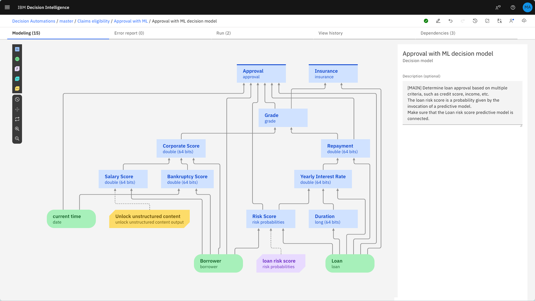Open the MA user avatar menu
This screenshot has height=301, width=535.
coord(527,7)
